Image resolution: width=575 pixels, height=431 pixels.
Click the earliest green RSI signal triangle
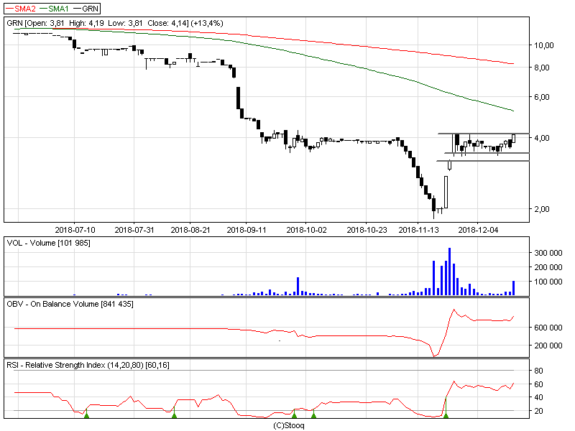click(86, 415)
